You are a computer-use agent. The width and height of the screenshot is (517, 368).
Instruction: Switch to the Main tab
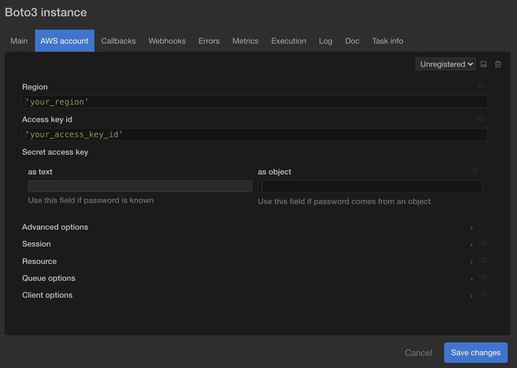19,41
